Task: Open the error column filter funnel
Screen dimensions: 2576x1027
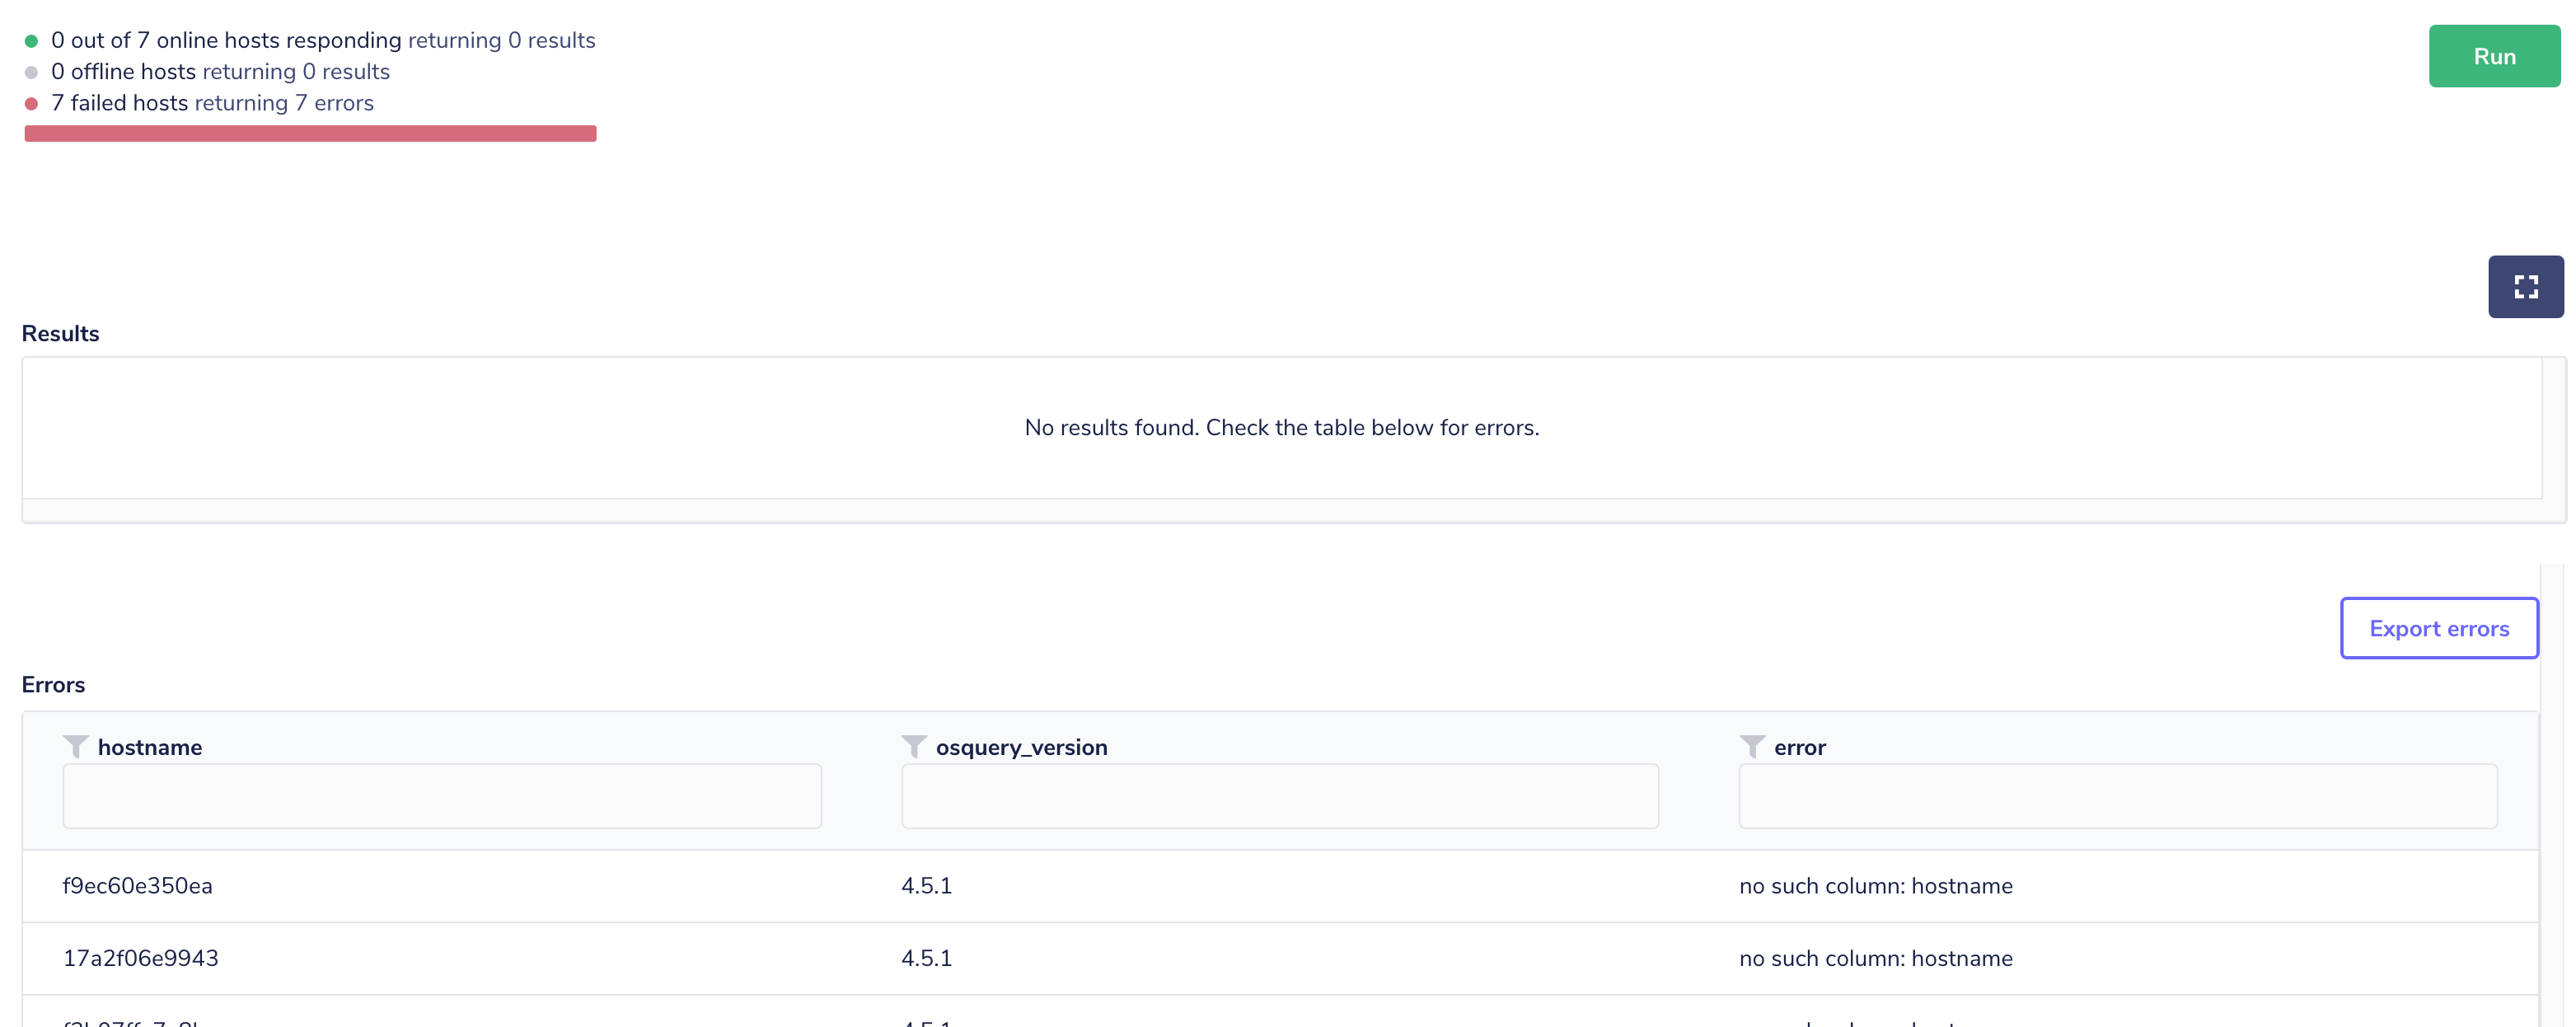Action: point(1752,746)
